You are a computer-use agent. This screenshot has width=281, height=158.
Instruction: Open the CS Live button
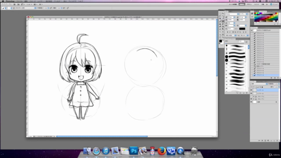point(274,4)
